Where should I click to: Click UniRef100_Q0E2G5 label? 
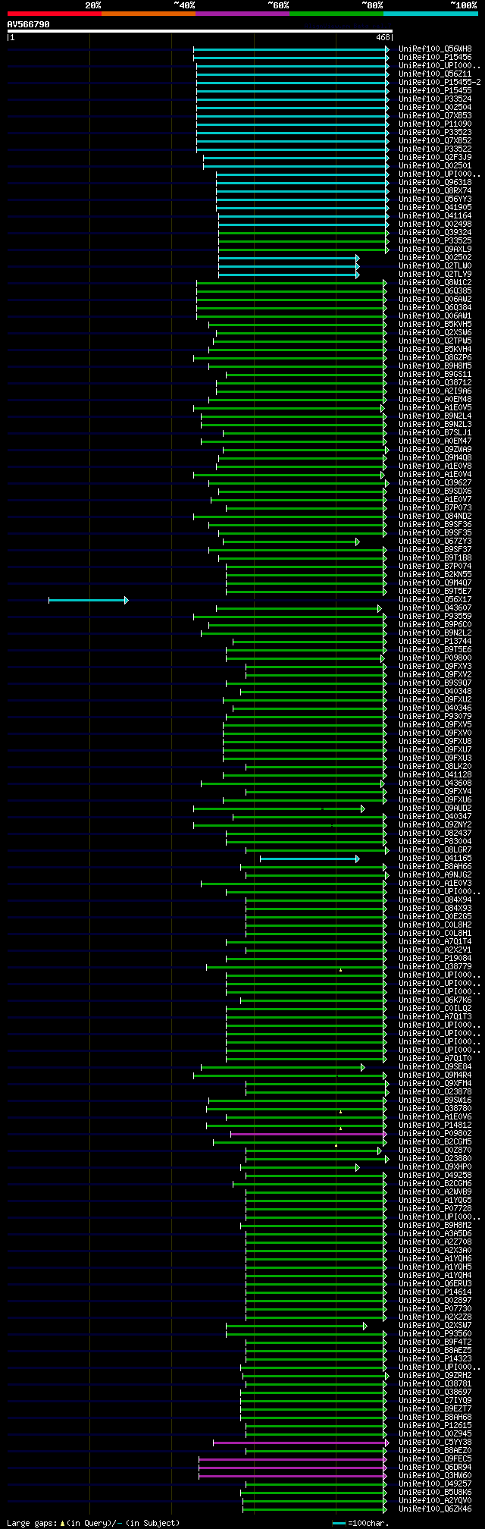[435, 916]
